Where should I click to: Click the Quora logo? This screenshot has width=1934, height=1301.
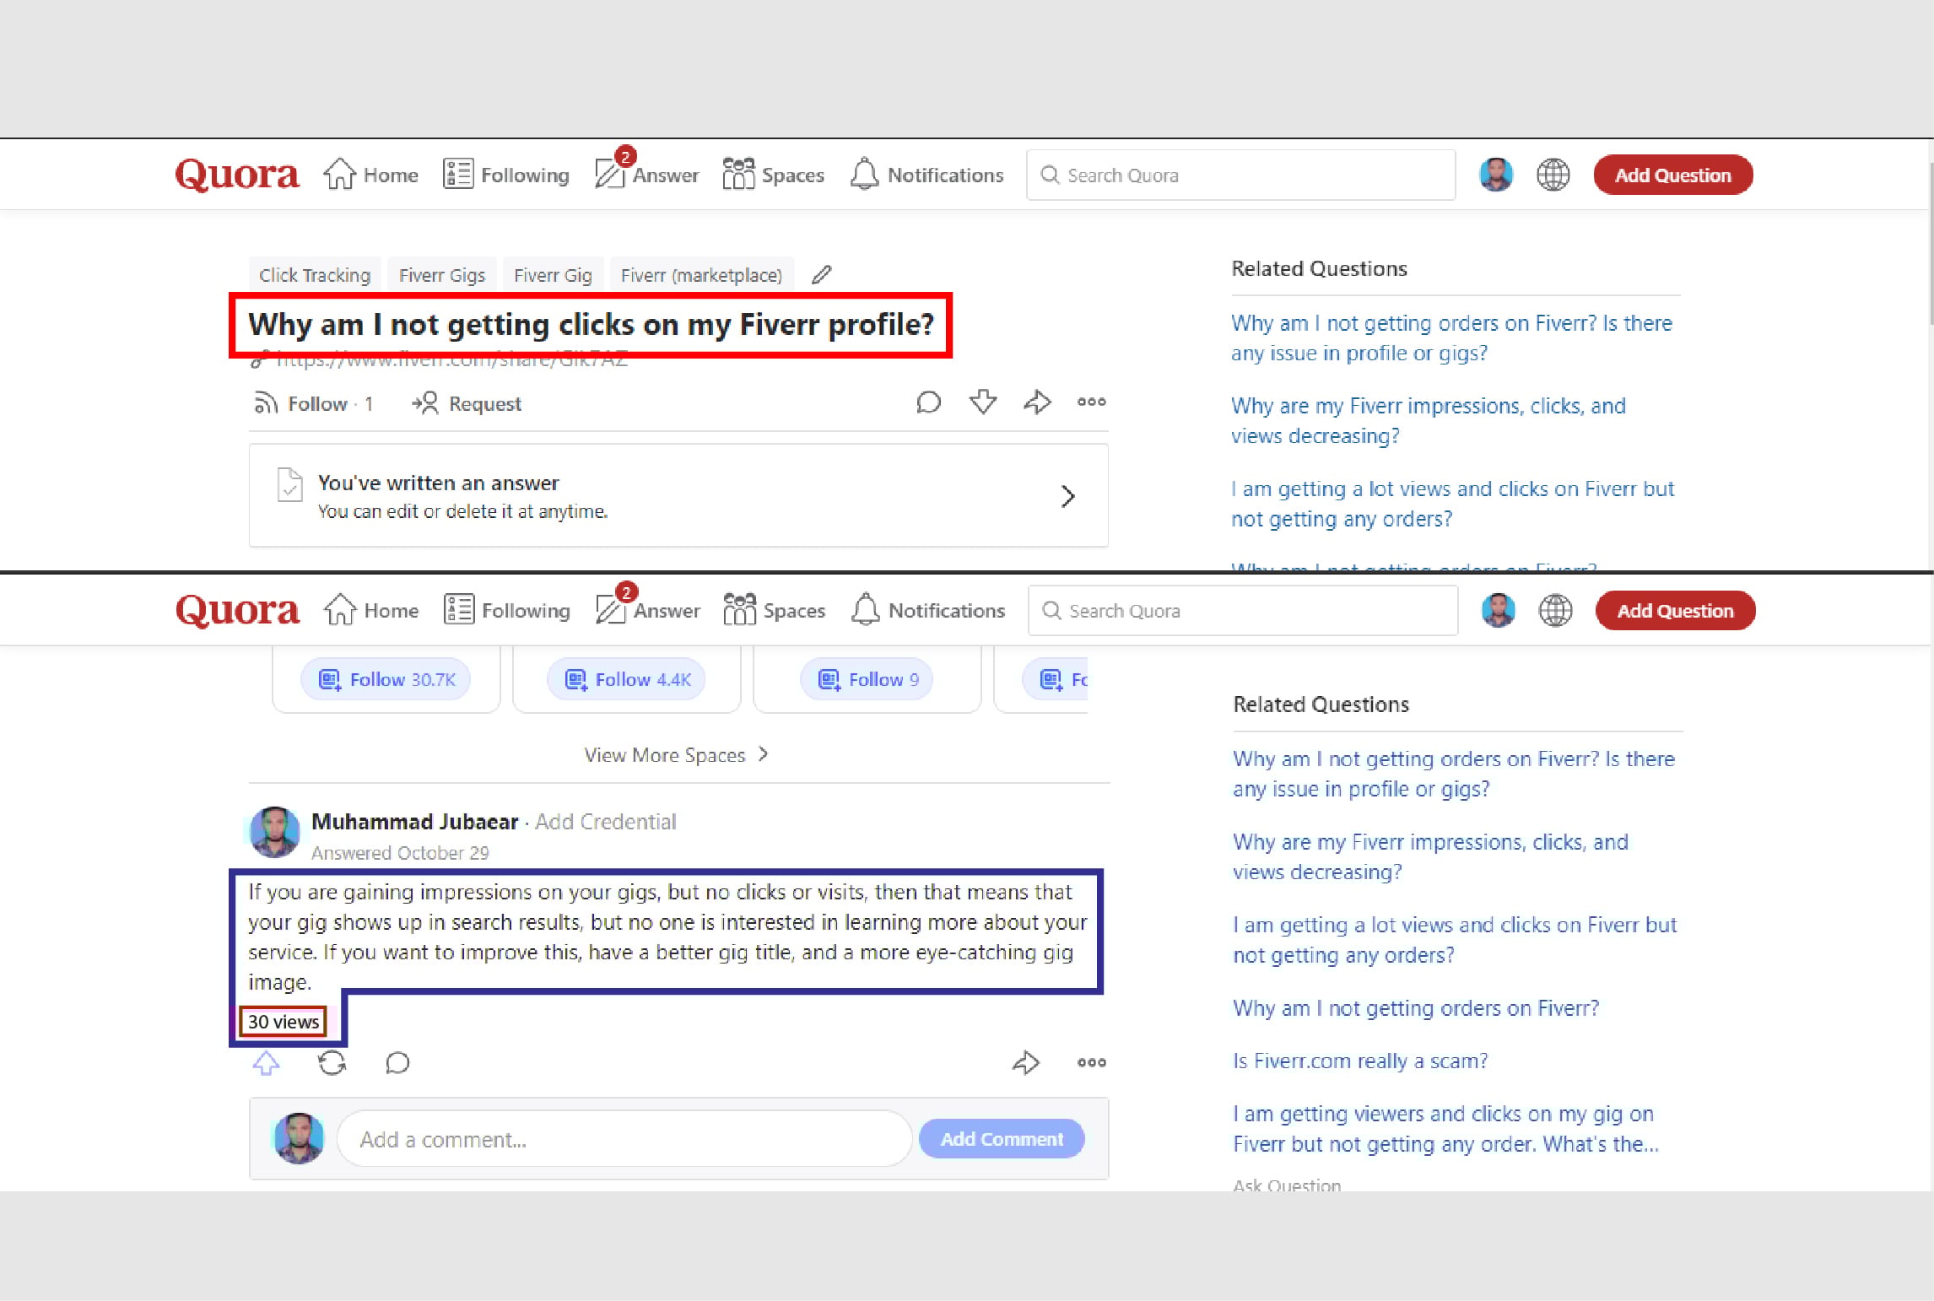click(x=236, y=175)
